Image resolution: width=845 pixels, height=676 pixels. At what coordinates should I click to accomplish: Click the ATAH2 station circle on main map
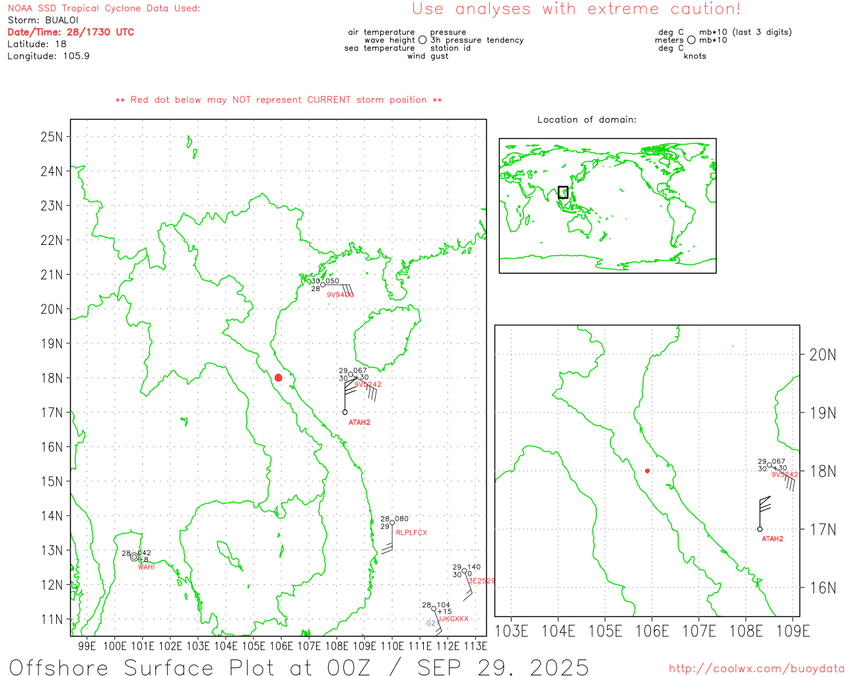click(x=345, y=412)
